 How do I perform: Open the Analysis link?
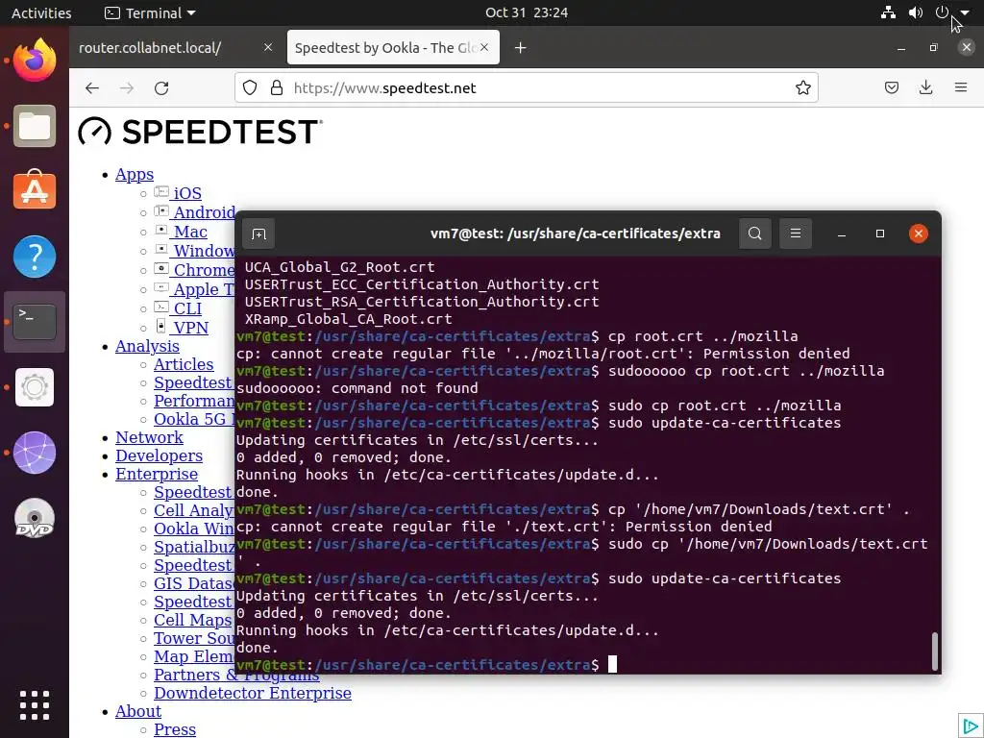point(147,346)
